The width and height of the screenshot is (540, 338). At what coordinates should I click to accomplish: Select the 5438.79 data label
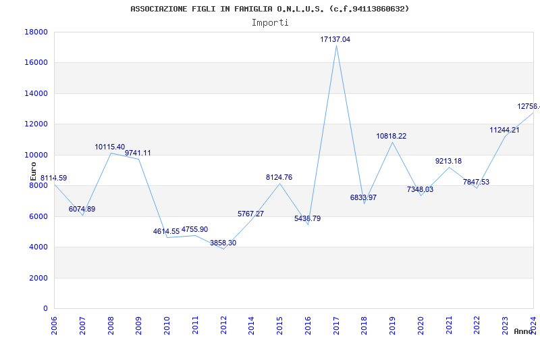click(x=308, y=218)
